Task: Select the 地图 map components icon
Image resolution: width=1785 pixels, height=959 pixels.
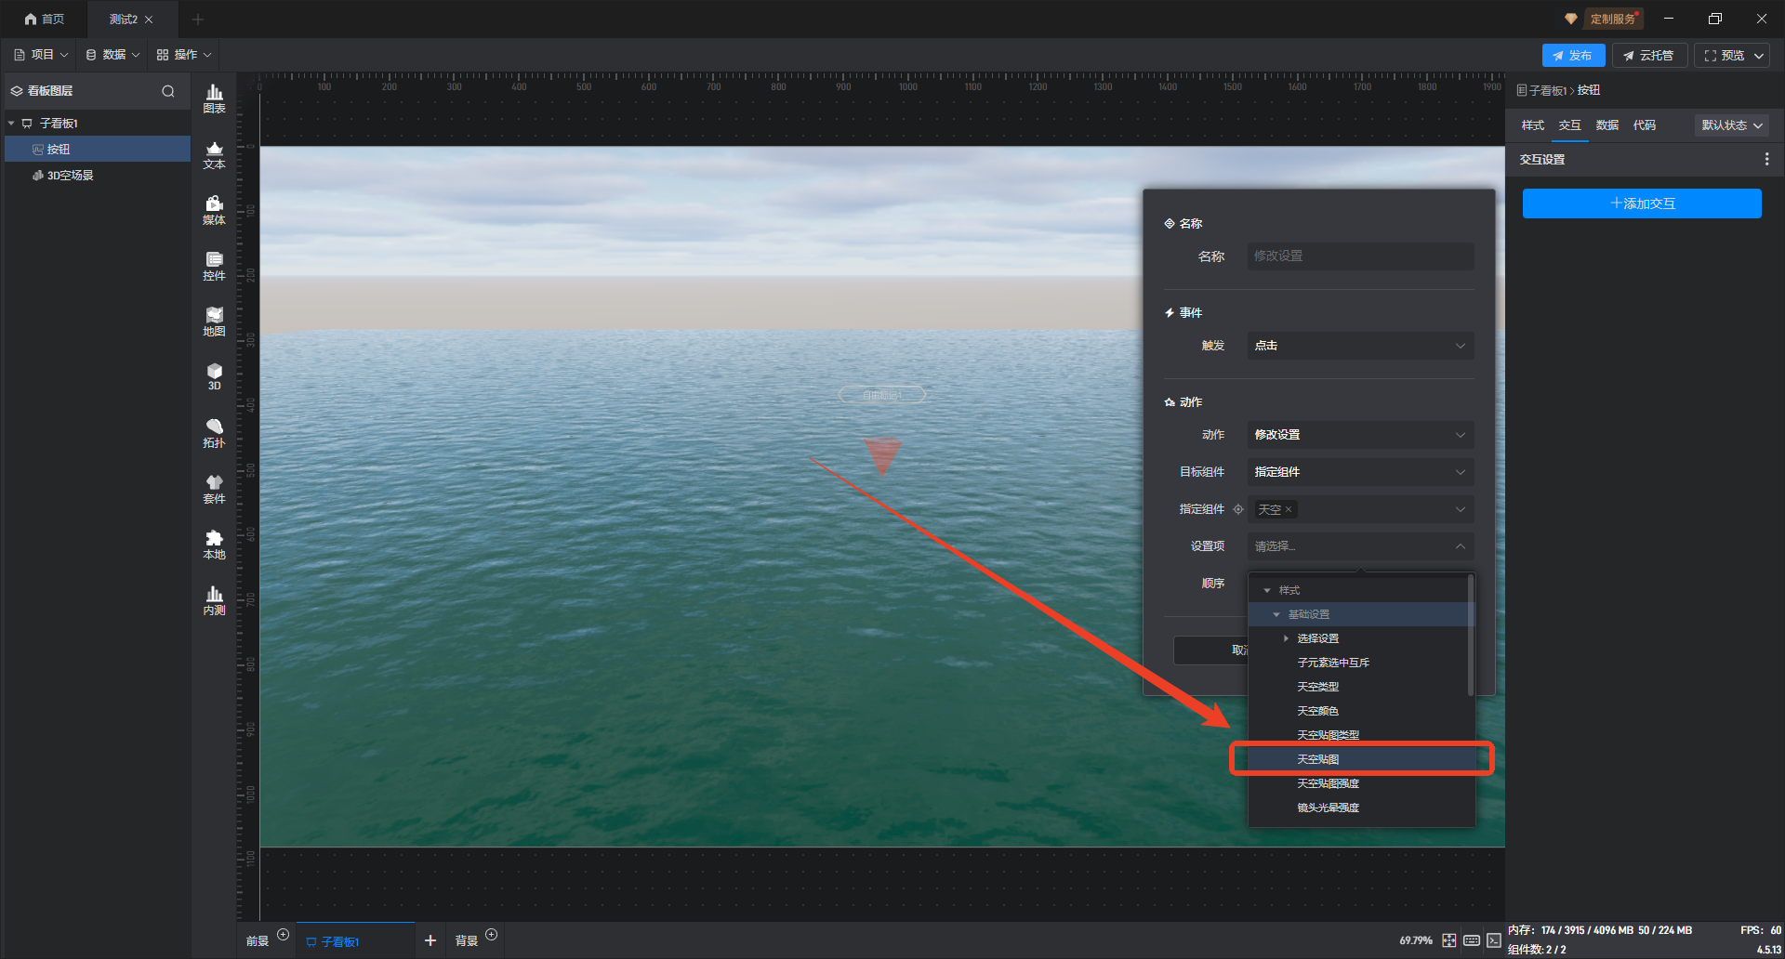Action: pyautogui.click(x=214, y=322)
